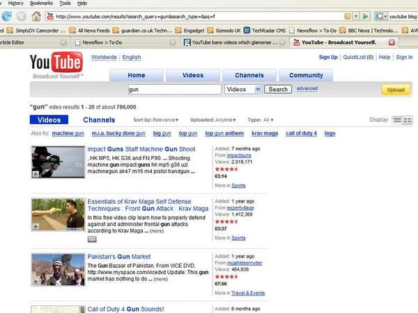Image resolution: width=418 pixels, height=313 pixels.
Task: Click Sign In link
Action: pos(404,57)
